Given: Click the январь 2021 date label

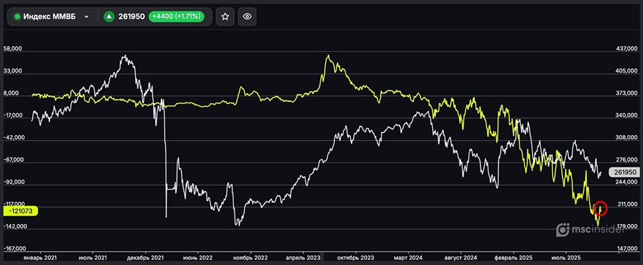Looking at the screenshot, I should click(40, 258).
